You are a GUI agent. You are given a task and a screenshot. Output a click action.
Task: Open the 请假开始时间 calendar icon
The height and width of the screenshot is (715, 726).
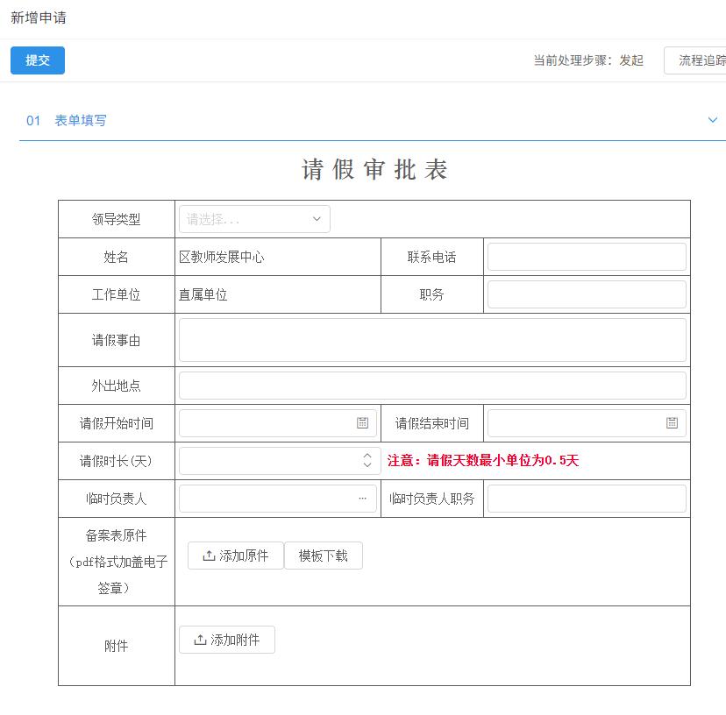[362, 422]
